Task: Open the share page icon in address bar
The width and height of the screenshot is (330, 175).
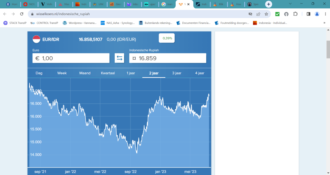Action: pyautogui.click(x=258, y=14)
